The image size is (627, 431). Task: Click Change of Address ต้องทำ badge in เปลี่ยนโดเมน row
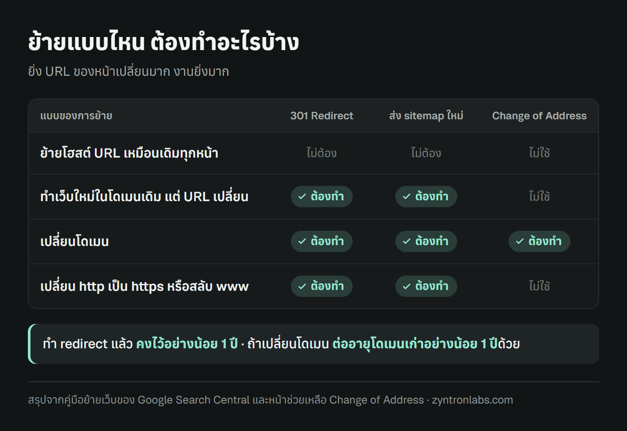tap(539, 242)
